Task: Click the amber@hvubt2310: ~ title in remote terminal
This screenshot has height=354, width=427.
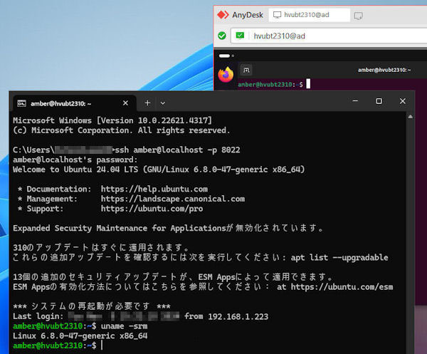Action: click(x=384, y=70)
